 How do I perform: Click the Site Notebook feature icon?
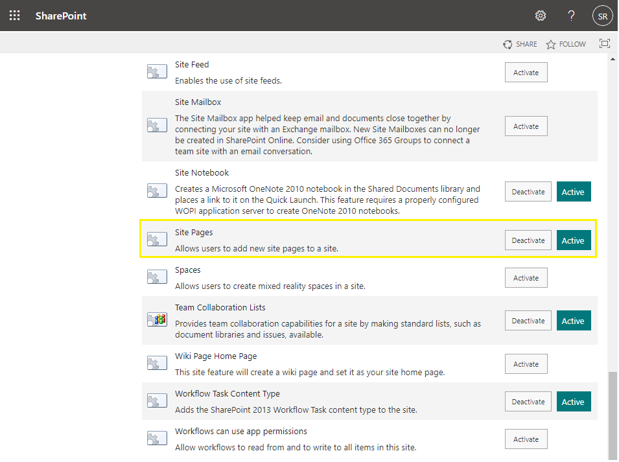156,191
